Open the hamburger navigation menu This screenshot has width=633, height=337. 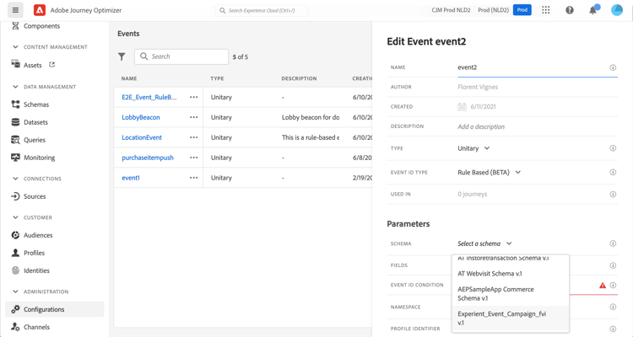point(15,10)
